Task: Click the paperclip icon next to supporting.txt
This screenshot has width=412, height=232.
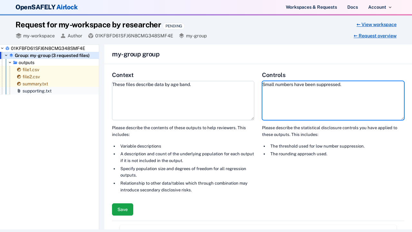Action: point(19,91)
